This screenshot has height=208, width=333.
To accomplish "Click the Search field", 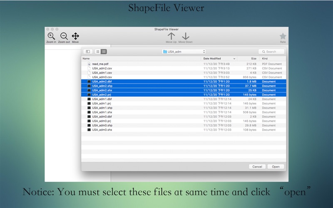I will tap(271, 52).
